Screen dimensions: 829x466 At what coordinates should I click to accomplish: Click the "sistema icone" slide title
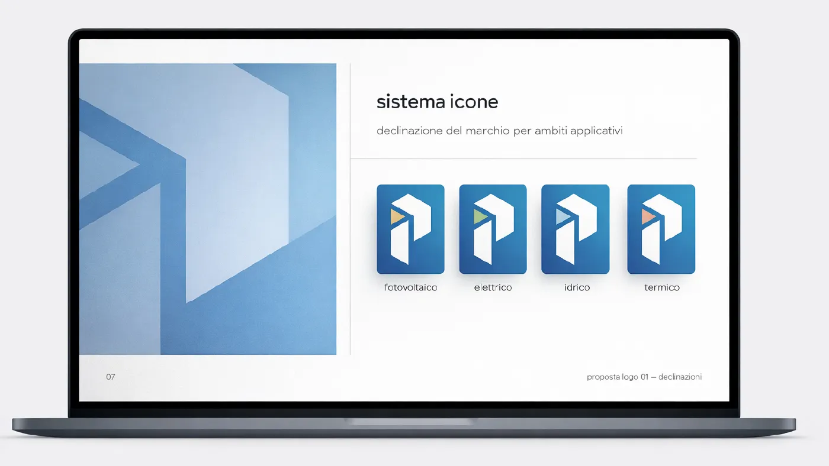pos(437,102)
